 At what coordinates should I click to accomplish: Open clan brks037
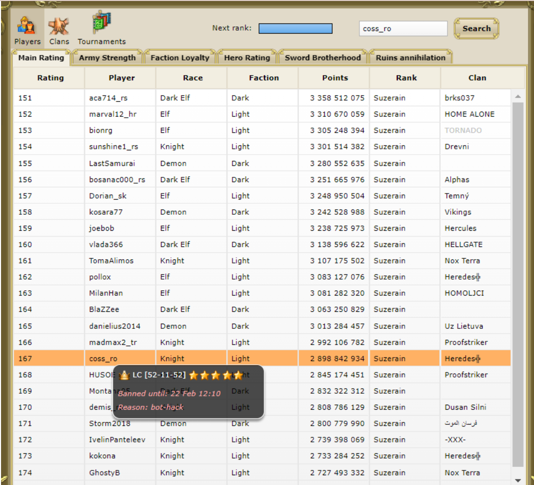(x=459, y=98)
